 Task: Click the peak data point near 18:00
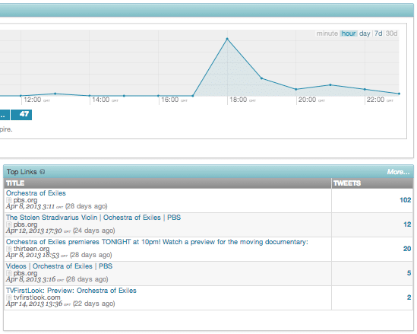coord(227,39)
